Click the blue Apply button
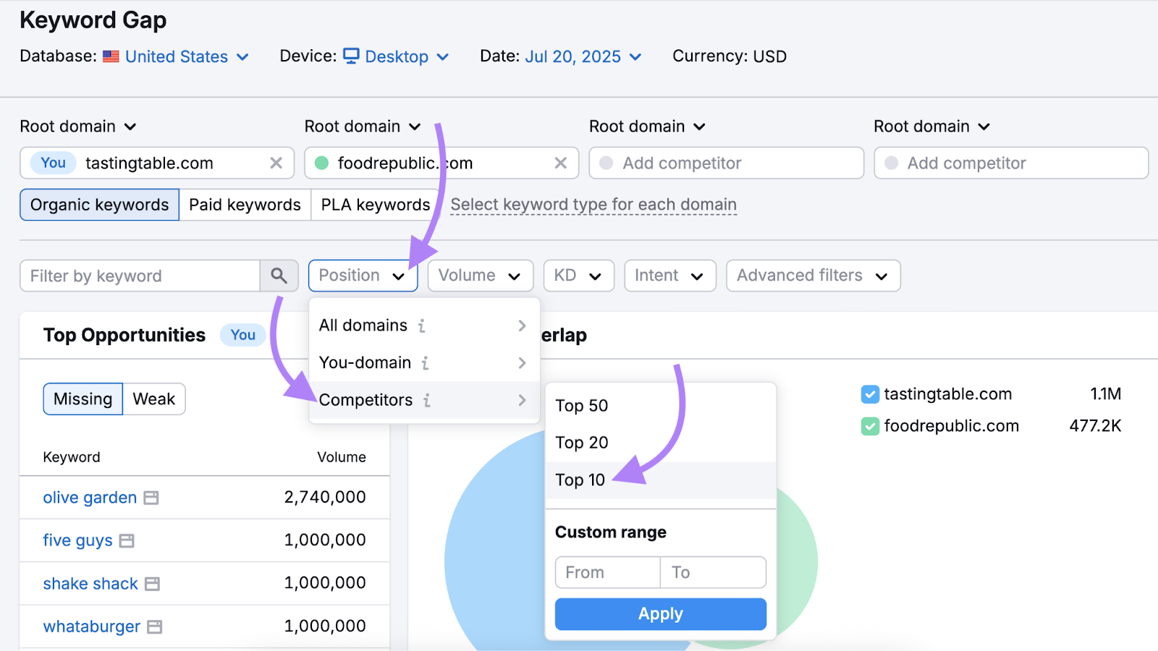Image resolution: width=1158 pixels, height=651 pixels. [x=660, y=614]
